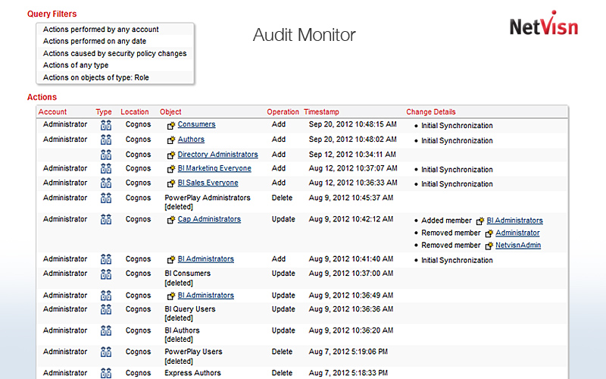Select filter 'Actions performed by any account'

coord(101,30)
